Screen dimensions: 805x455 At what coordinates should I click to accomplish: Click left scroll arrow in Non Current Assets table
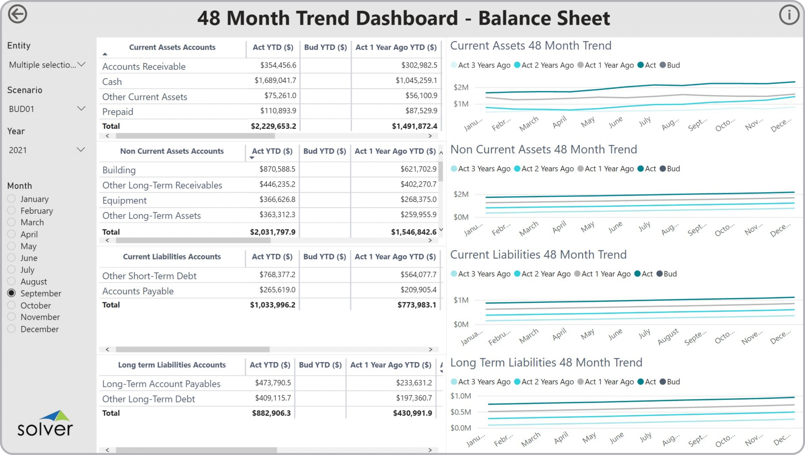[108, 240]
